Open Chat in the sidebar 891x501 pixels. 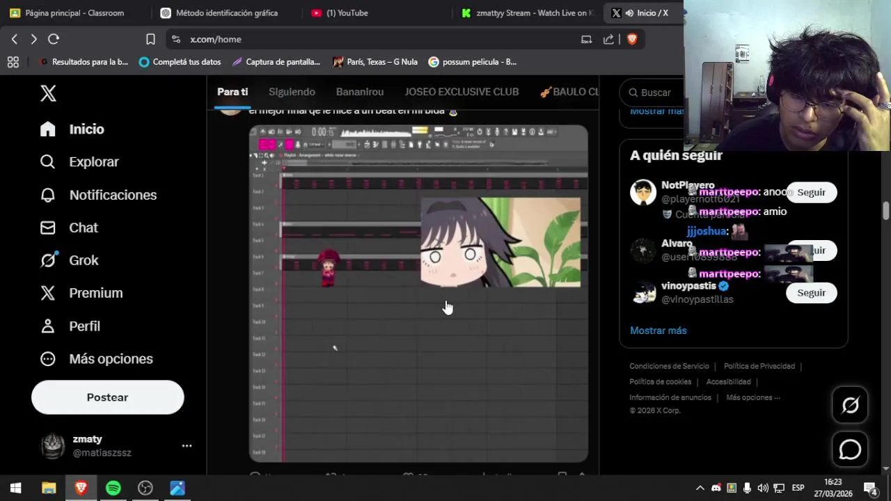pyautogui.click(x=69, y=228)
